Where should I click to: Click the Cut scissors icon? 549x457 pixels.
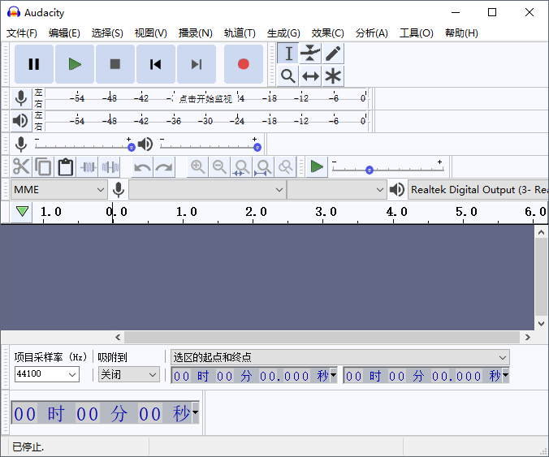[21, 167]
